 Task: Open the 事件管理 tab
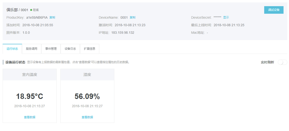tap(51, 49)
